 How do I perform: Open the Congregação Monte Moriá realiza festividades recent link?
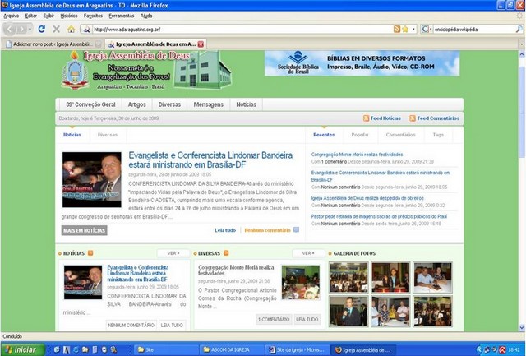tap(357, 155)
